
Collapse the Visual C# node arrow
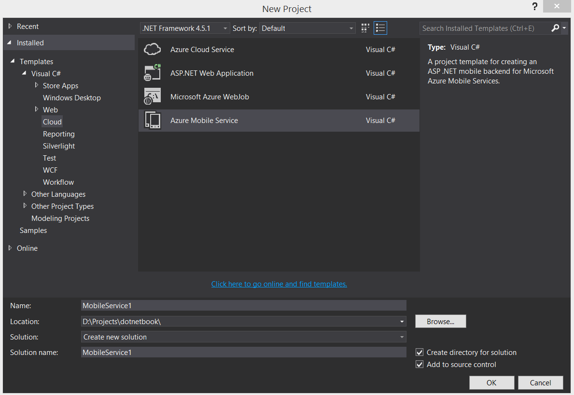(x=24, y=73)
